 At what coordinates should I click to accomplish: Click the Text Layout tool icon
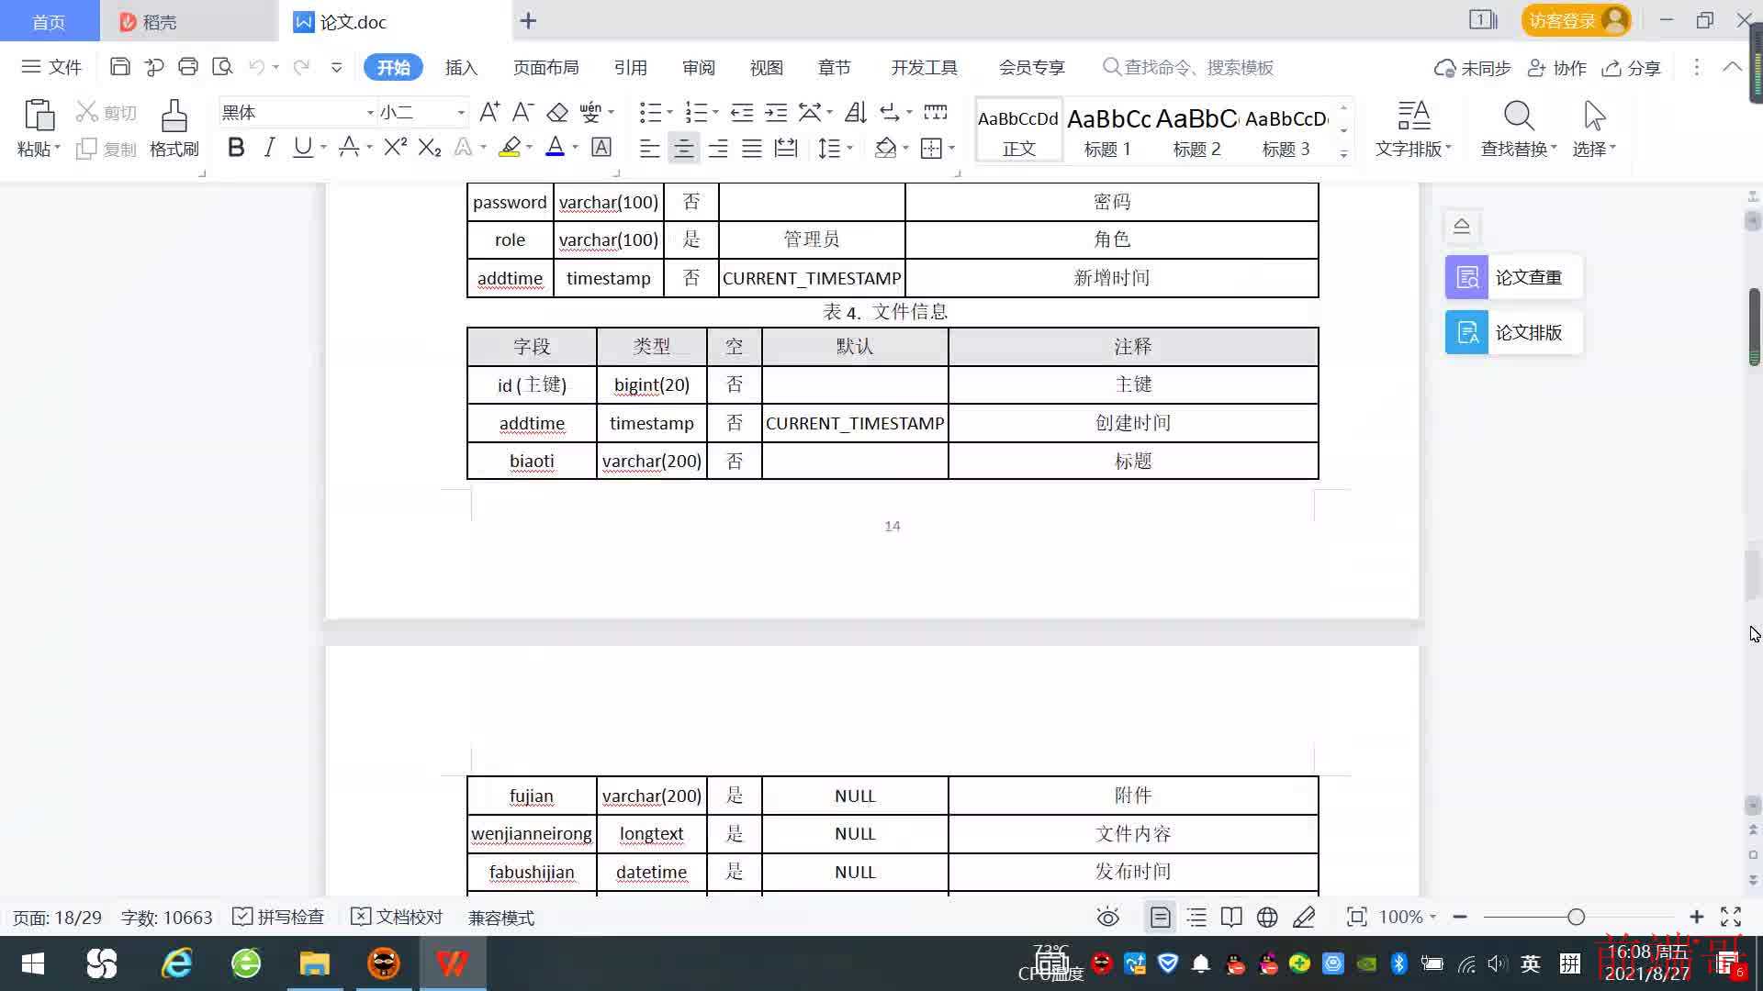click(x=1414, y=117)
